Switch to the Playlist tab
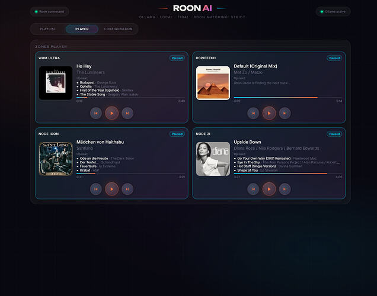Viewport: 377px width, 296px height. [48, 29]
